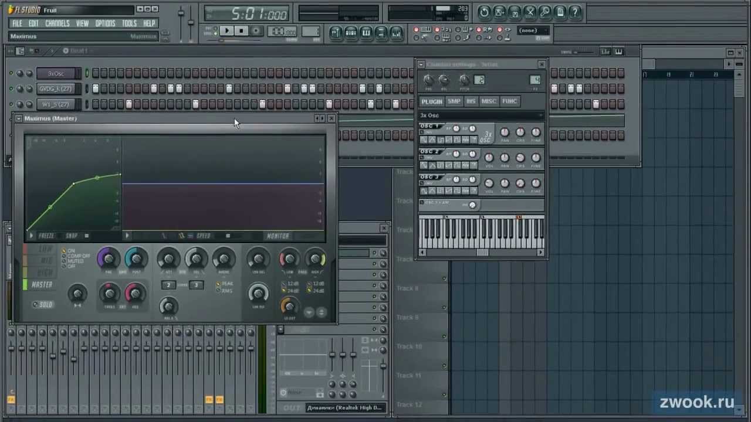Viewport: 751px width, 422px height.
Task: Select the RMS detection option in Maximus
Action: [225, 291]
